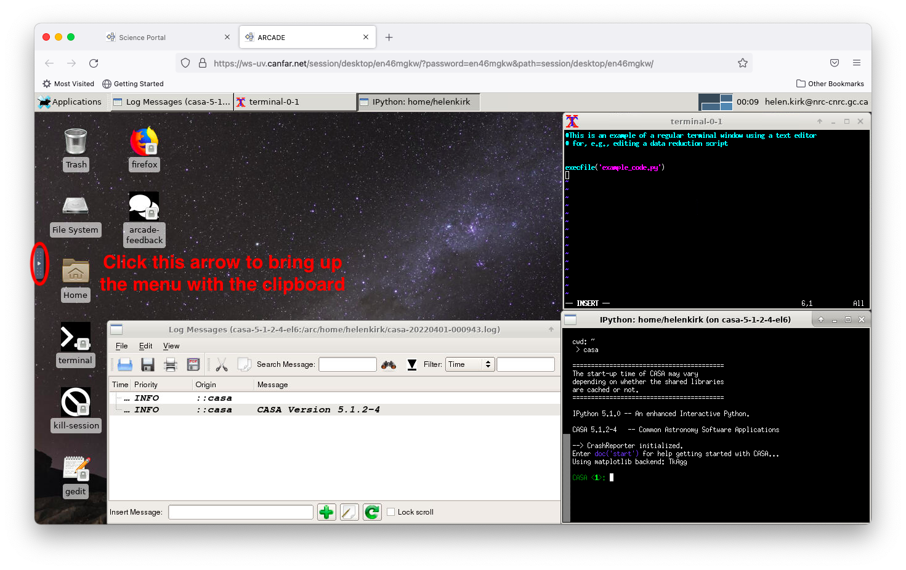Click the Insert Message input field
906x570 pixels.
[241, 512]
